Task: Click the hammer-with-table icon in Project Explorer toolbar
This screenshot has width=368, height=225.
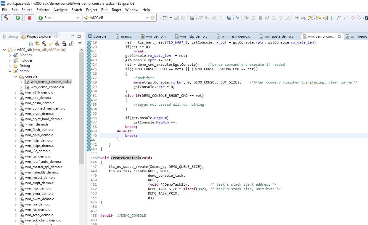Action: 65,44
